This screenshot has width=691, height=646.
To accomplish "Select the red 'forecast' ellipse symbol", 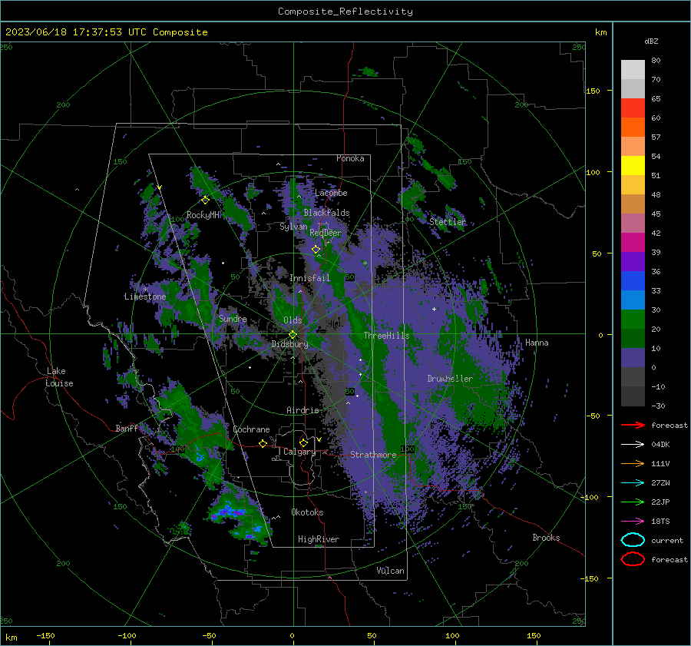I will click(633, 559).
